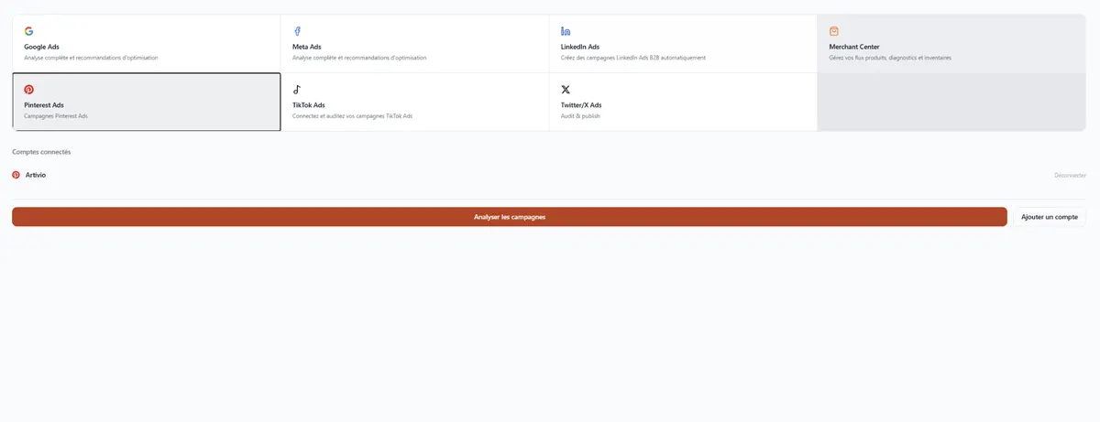The image size is (1100, 422).
Task: Click 'Déconnecter' link for Artivio
Action: (x=1070, y=175)
